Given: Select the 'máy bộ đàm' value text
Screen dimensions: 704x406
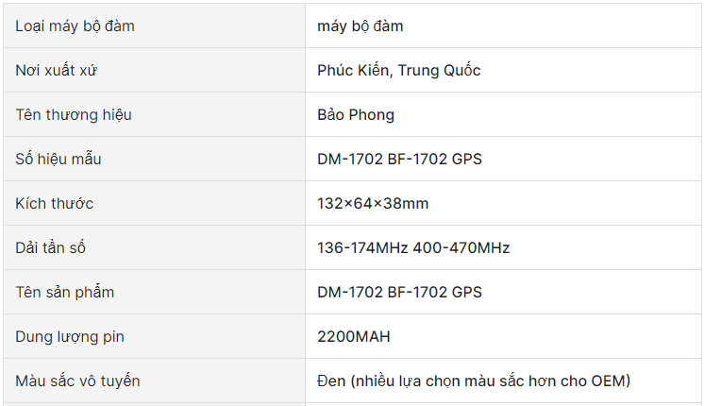Looking at the screenshot, I should (360, 26).
